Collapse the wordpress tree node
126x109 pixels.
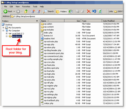[x=7, y=36]
